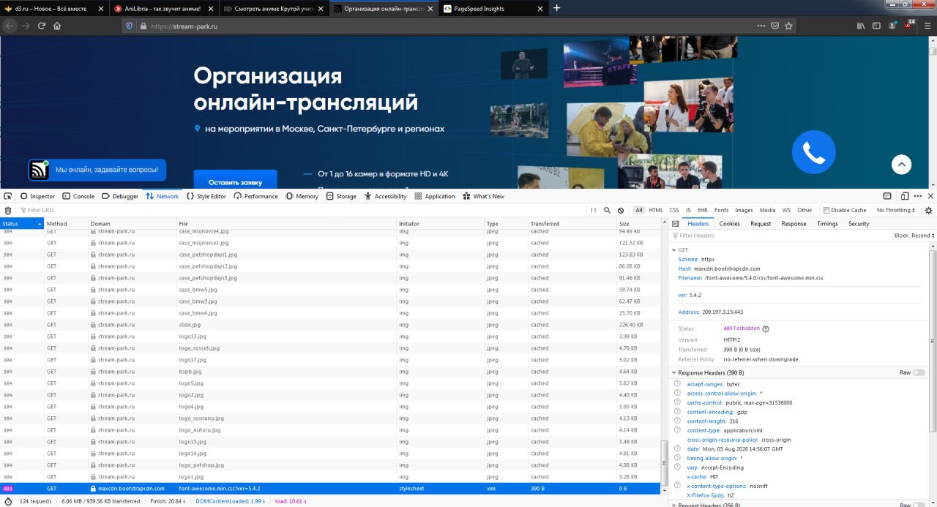Filter requests to HTML only
937x507 pixels.
click(x=656, y=210)
